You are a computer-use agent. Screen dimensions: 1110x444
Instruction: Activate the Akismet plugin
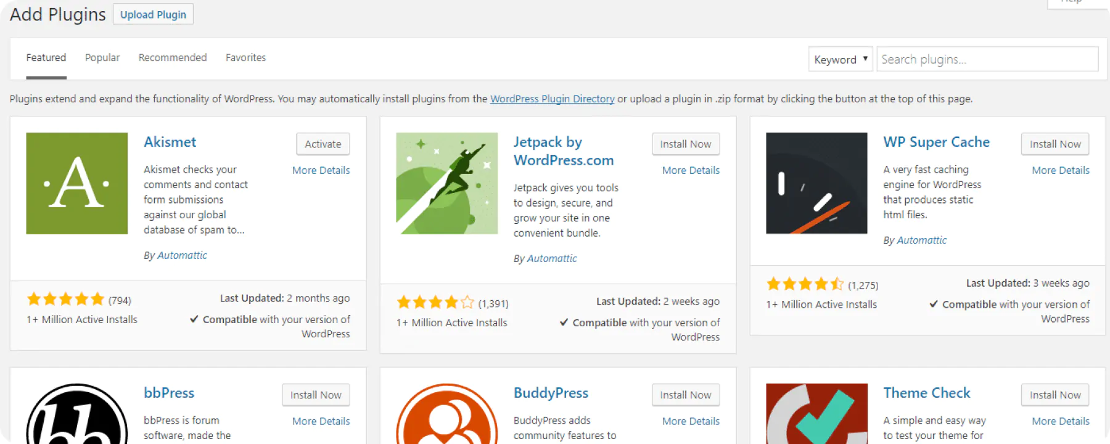pos(323,144)
